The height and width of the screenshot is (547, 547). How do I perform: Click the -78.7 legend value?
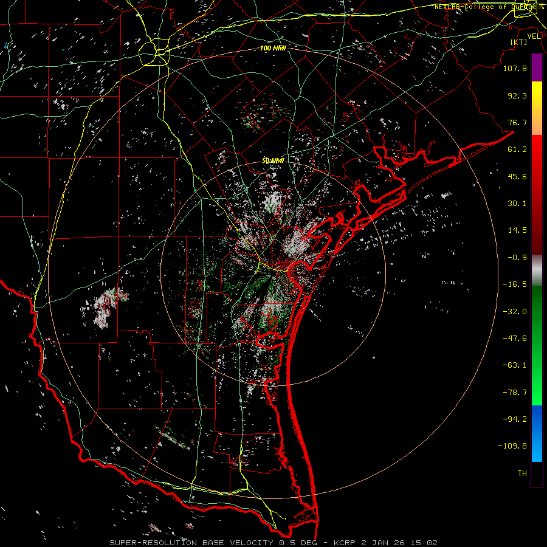coord(515,393)
